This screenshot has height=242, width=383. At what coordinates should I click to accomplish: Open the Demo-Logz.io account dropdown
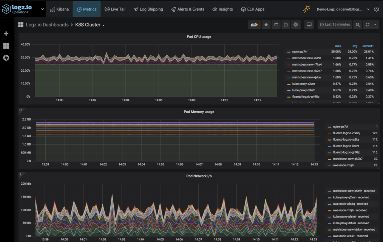pyautogui.click(x=343, y=9)
